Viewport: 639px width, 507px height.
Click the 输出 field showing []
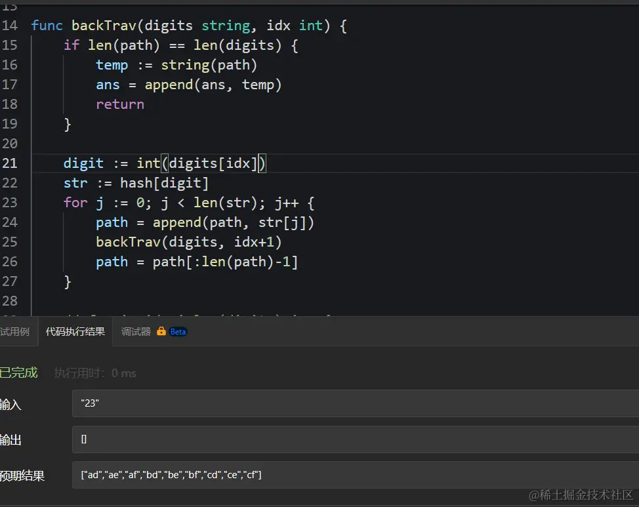[356, 439]
